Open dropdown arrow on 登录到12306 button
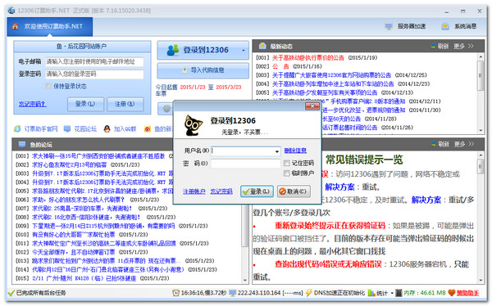Image resolution: width=492 pixels, height=306 pixels. 244,51
